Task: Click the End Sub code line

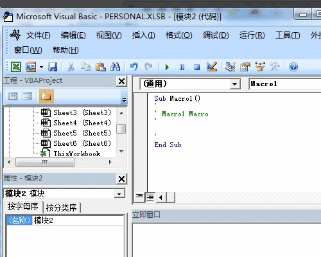Action: point(168,145)
